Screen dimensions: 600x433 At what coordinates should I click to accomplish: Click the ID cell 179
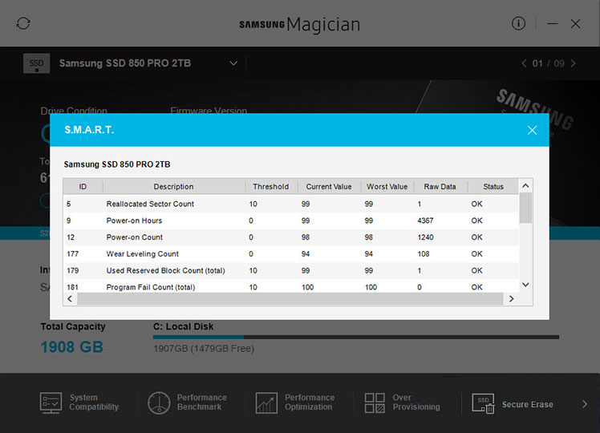tap(73, 270)
